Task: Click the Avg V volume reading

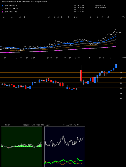Action: tap(100, 6)
